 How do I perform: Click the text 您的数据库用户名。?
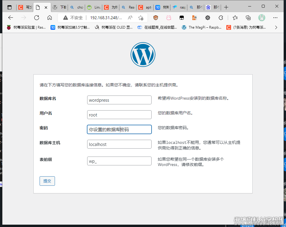pos(175,113)
